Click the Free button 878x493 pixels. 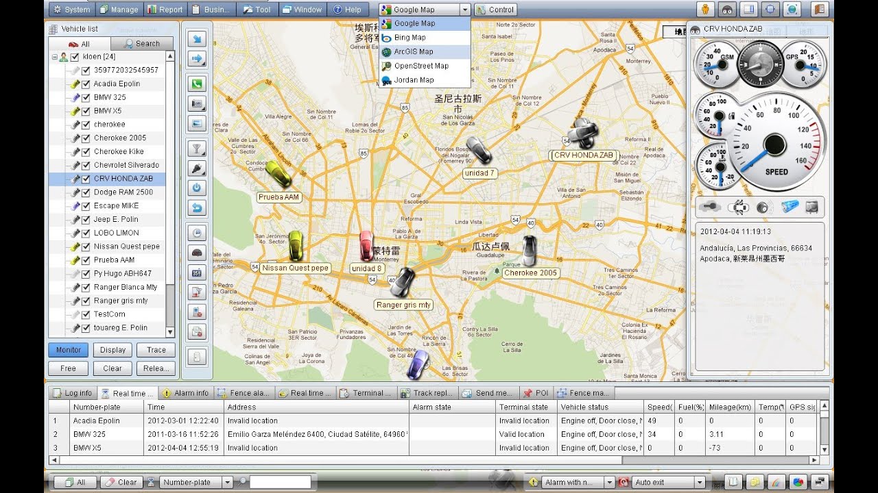tap(69, 368)
